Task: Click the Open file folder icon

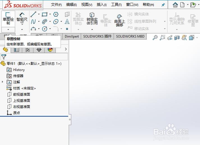Action: tap(193, 5)
